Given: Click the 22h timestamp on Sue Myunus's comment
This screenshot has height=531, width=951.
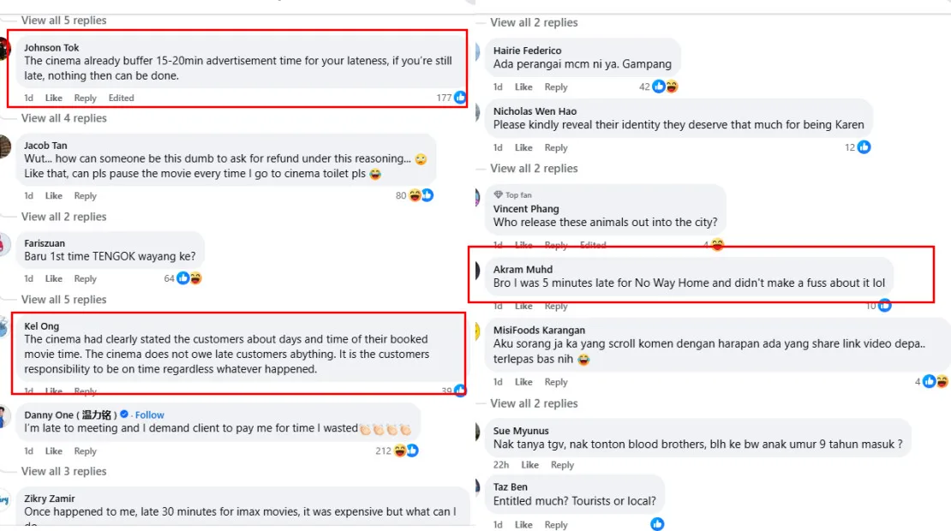Looking at the screenshot, I should [500, 465].
